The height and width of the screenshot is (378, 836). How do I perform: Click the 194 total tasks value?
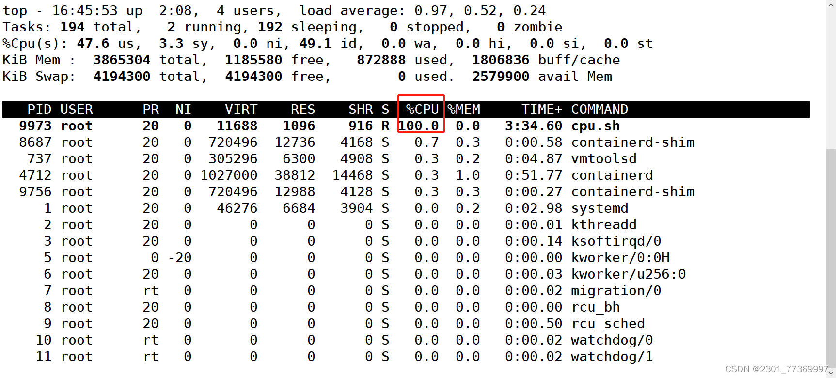coord(72,27)
